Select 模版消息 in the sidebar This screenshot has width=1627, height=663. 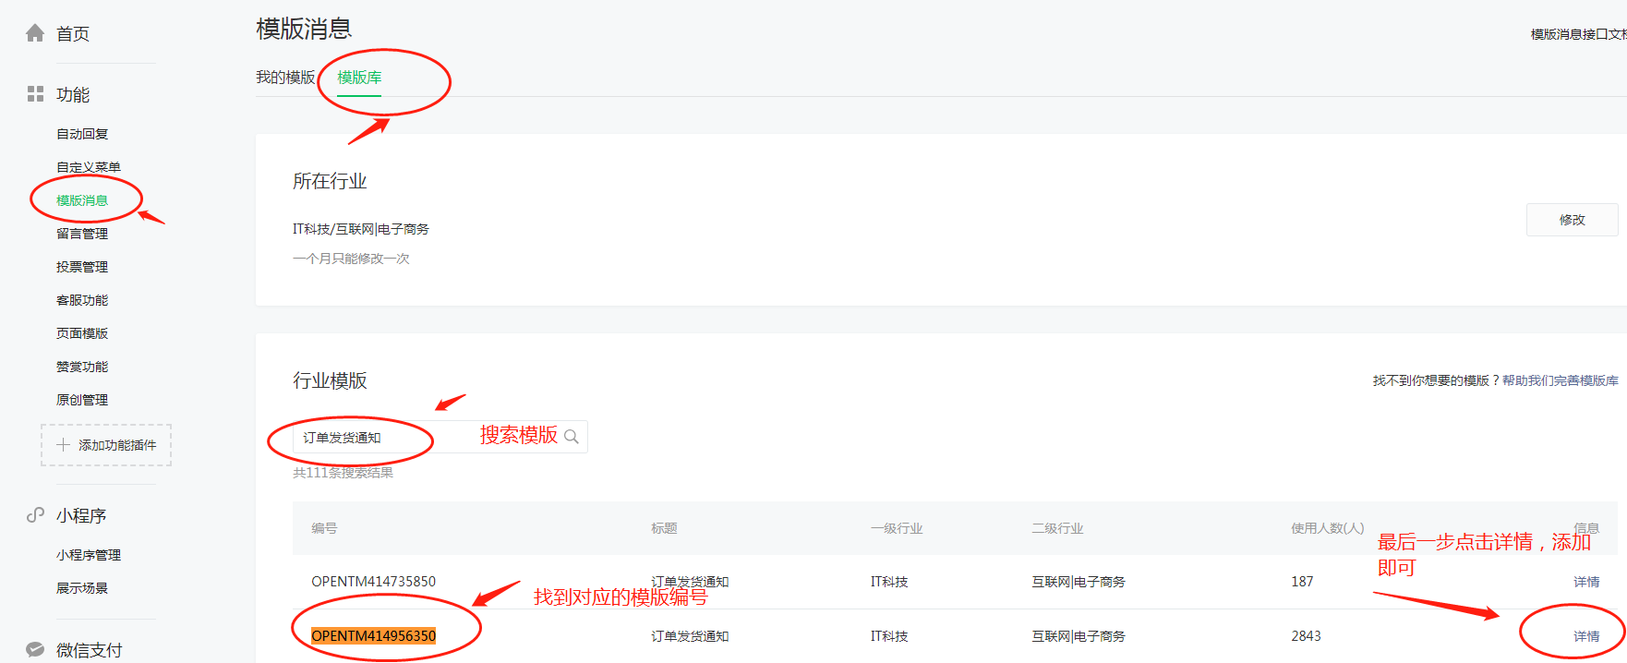coord(82,200)
